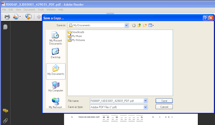The height and width of the screenshot is (125, 215).
Task: Select My Network in the places bar
Action: pos(55,103)
